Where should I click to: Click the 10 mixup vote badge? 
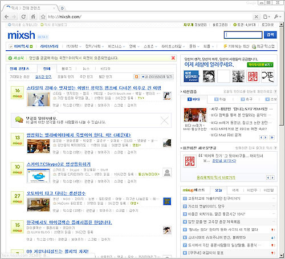(x=17, y=169)
